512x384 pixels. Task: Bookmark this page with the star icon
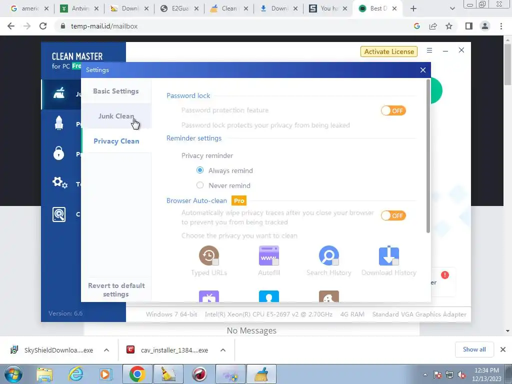449,26
